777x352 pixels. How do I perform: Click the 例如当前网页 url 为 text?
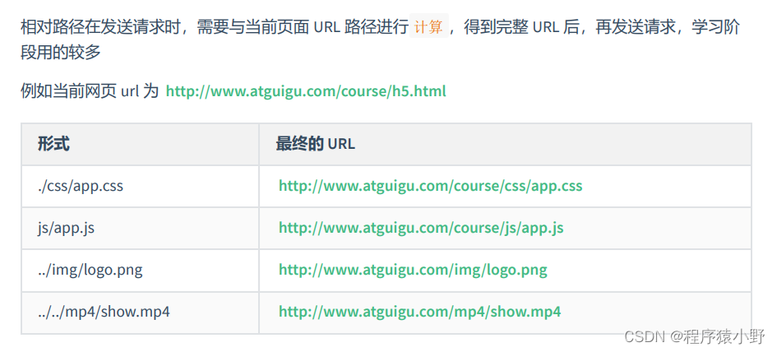click(89, 91)
